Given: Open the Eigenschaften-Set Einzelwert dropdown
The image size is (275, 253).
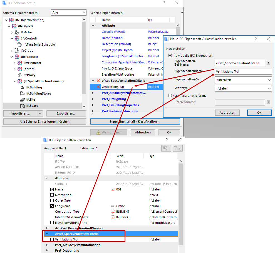Looking at the screenshot, I should [243, 80].
